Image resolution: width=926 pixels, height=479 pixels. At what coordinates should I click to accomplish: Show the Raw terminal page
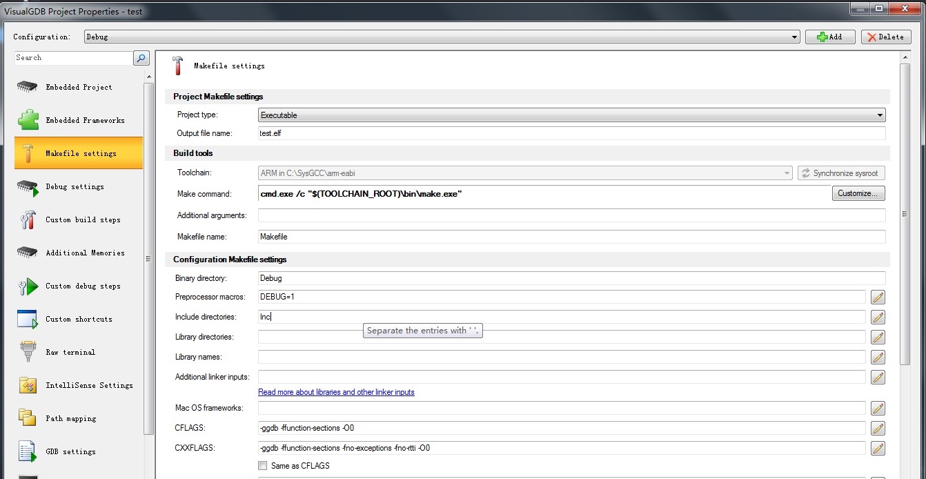(x=79, y=352)
